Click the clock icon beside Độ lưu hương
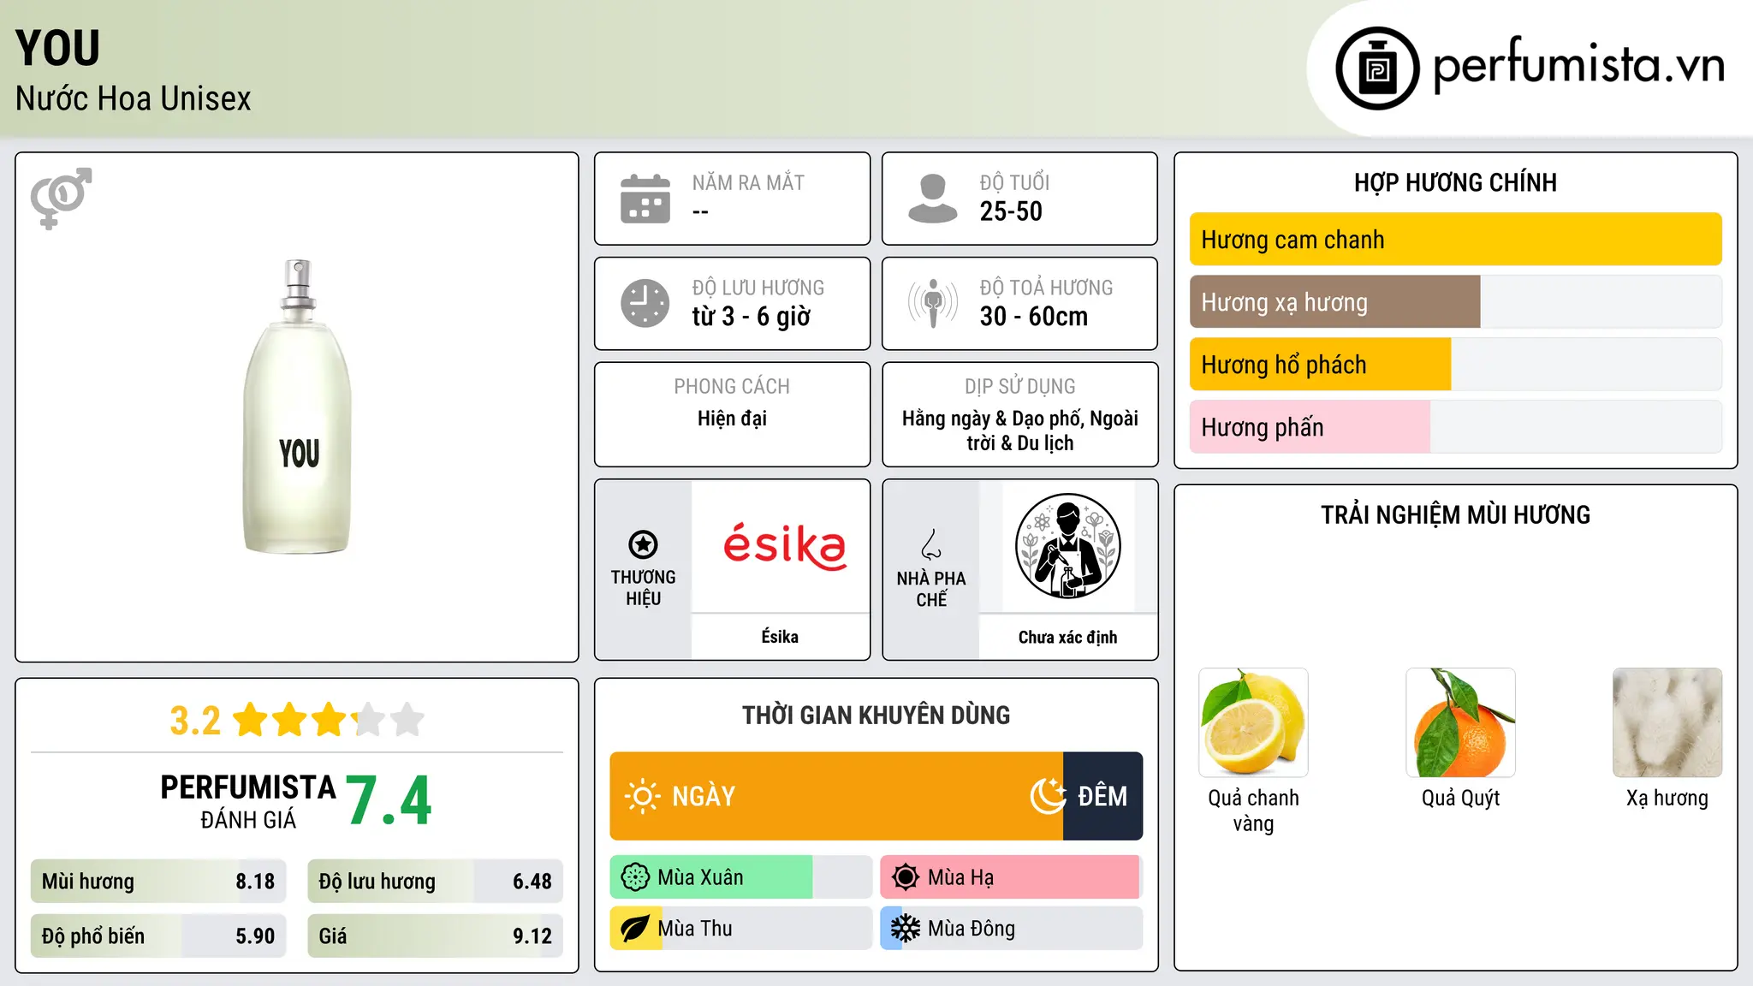This screenshot has width=1753, height=986. pos(645,303)
